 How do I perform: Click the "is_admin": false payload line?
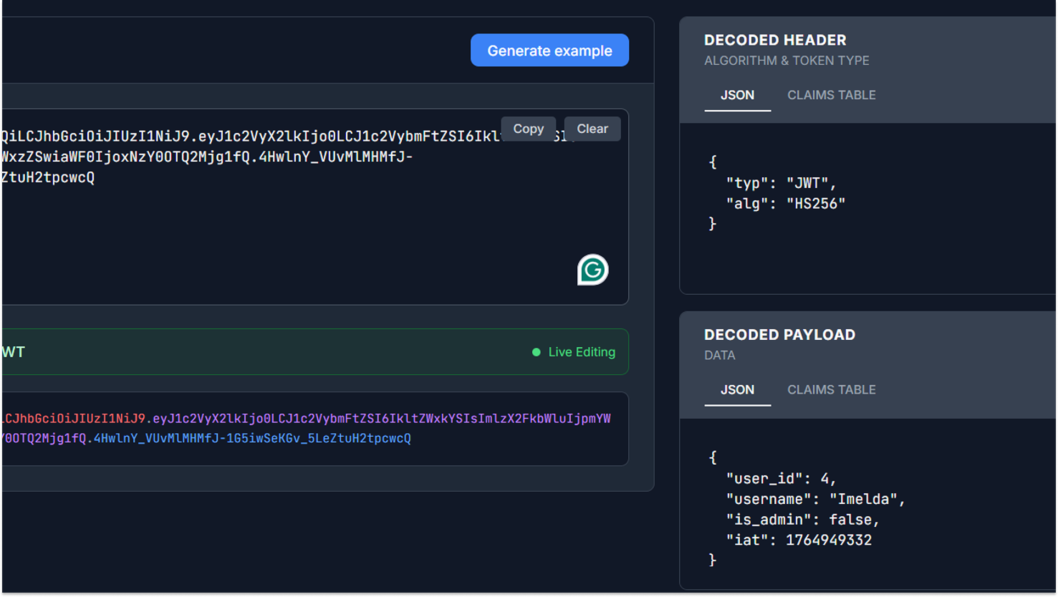(802, 519)
